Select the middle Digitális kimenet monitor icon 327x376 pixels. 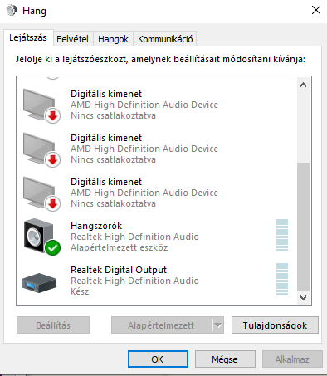41,149
